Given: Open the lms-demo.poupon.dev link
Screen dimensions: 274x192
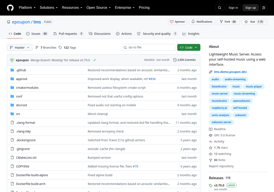Looking at the screenshot, I should click(x=230, y=72).
